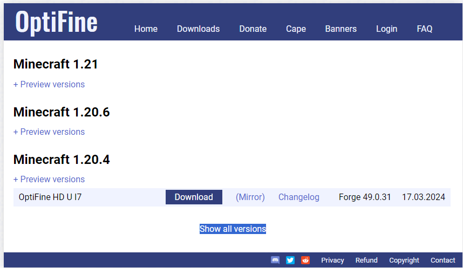Viewport: 463px width, 268px height.
Task: Select the Minecraft 1.21 heading
Action: [56, 64]
